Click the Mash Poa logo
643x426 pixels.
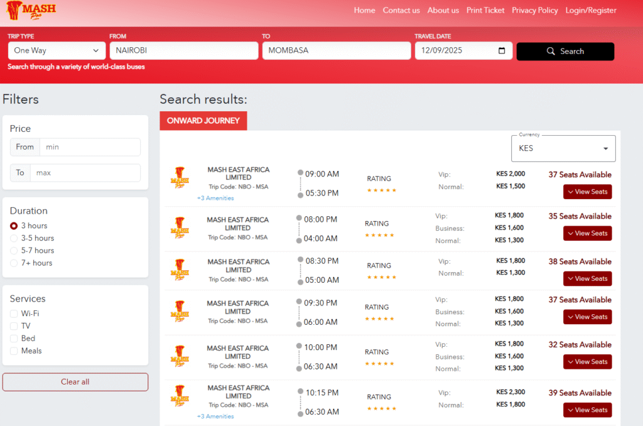[x=31, y=11]
